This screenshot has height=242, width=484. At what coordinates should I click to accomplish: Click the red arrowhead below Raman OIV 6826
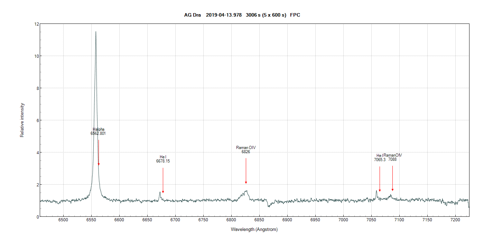(x=246, y=183)
